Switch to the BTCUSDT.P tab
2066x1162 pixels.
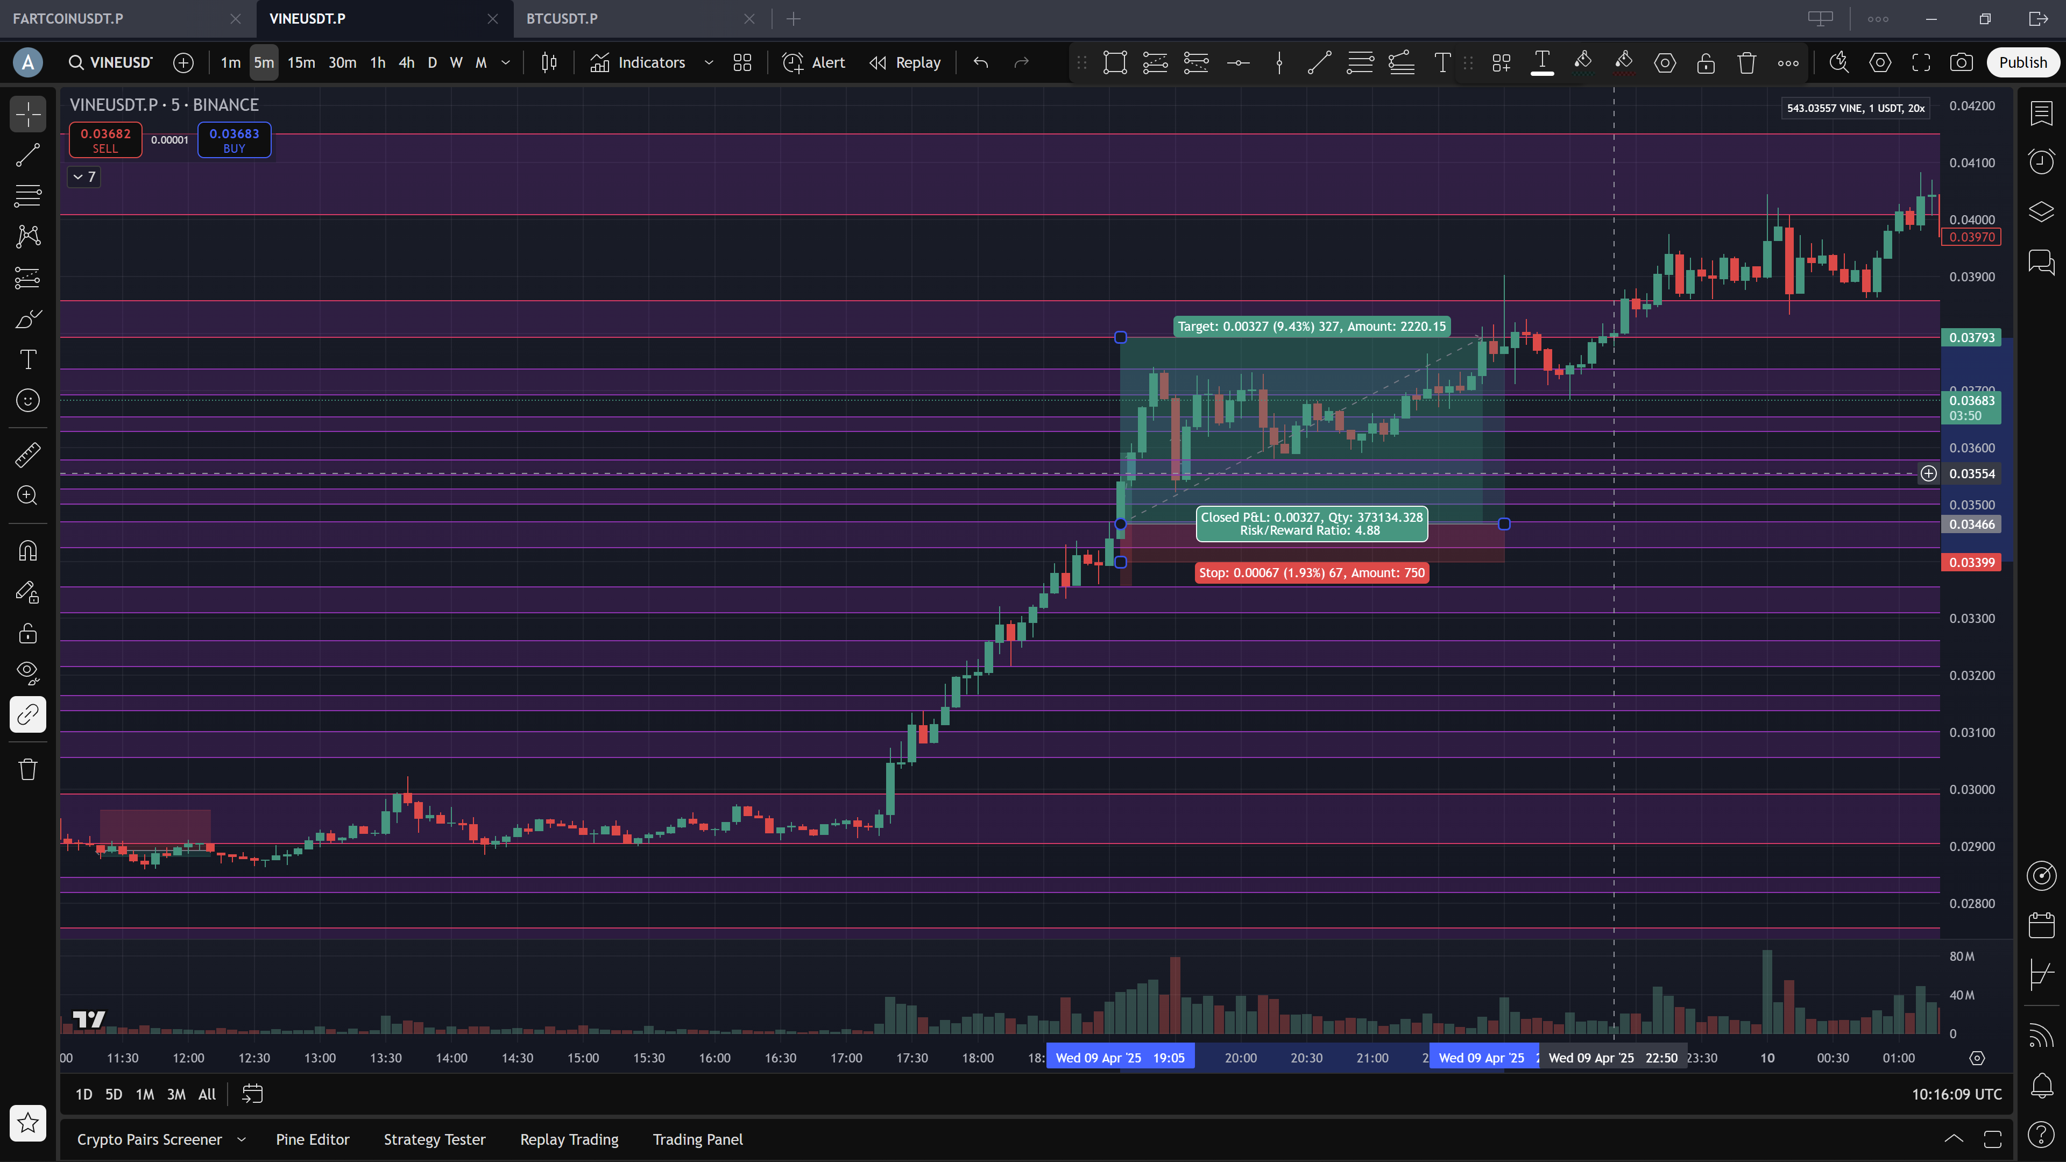click(561, 18)
